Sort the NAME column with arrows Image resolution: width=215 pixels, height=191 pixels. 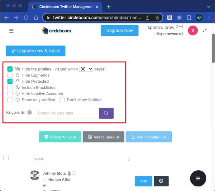129,159
